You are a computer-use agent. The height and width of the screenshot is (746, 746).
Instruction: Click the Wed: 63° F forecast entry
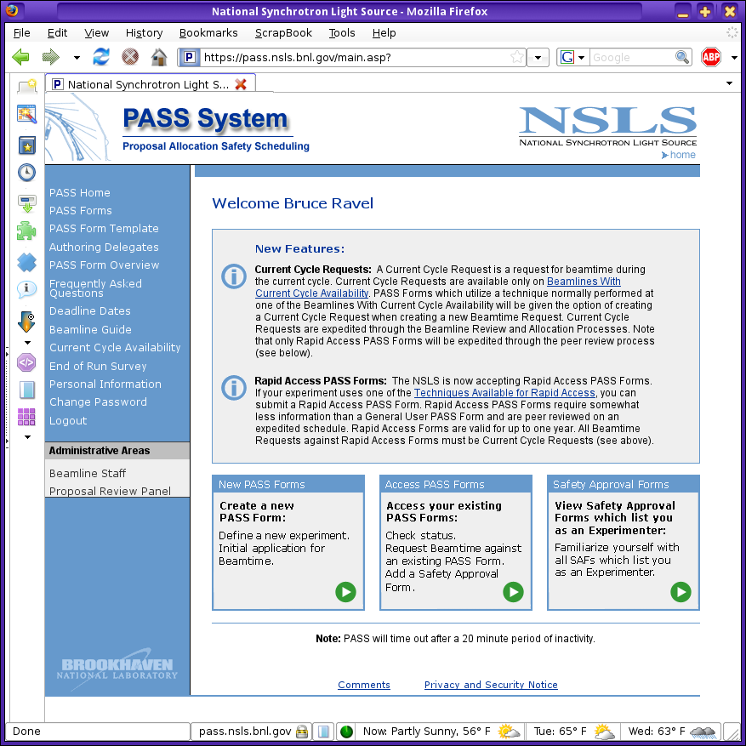coord(671,732)
